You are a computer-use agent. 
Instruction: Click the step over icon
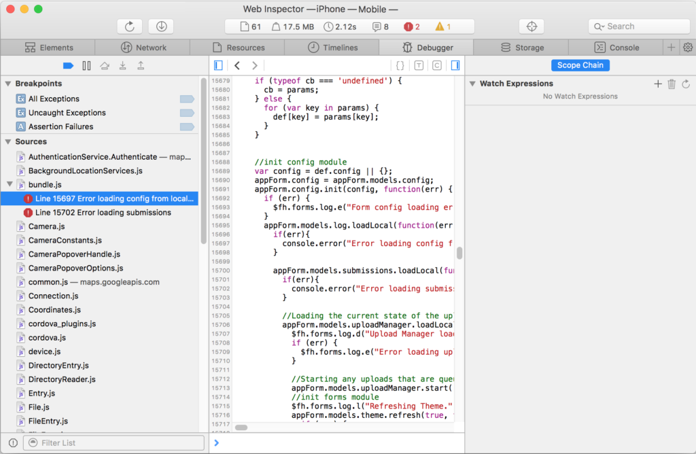(104, 65)
